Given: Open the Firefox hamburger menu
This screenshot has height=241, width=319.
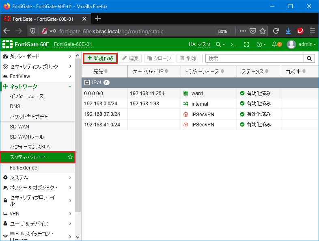Looking at the screenshot, I should [x=313, y=31].
